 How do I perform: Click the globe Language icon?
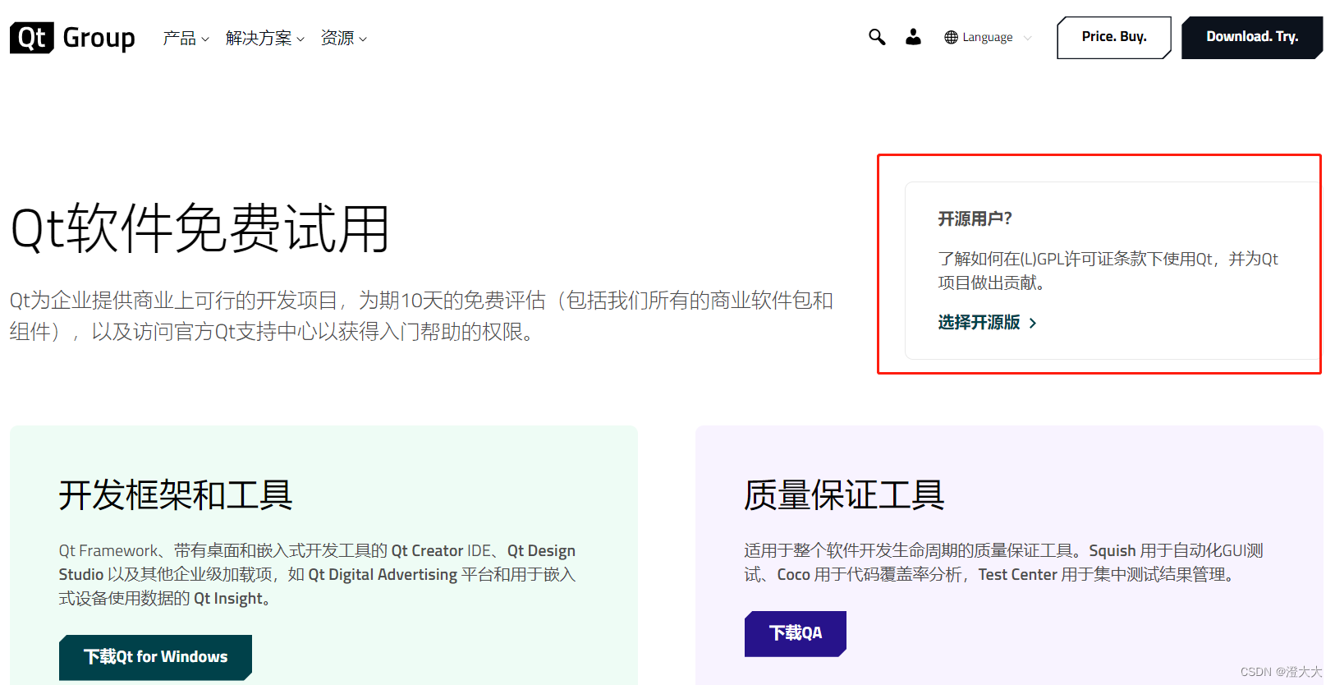coord(951,37)
